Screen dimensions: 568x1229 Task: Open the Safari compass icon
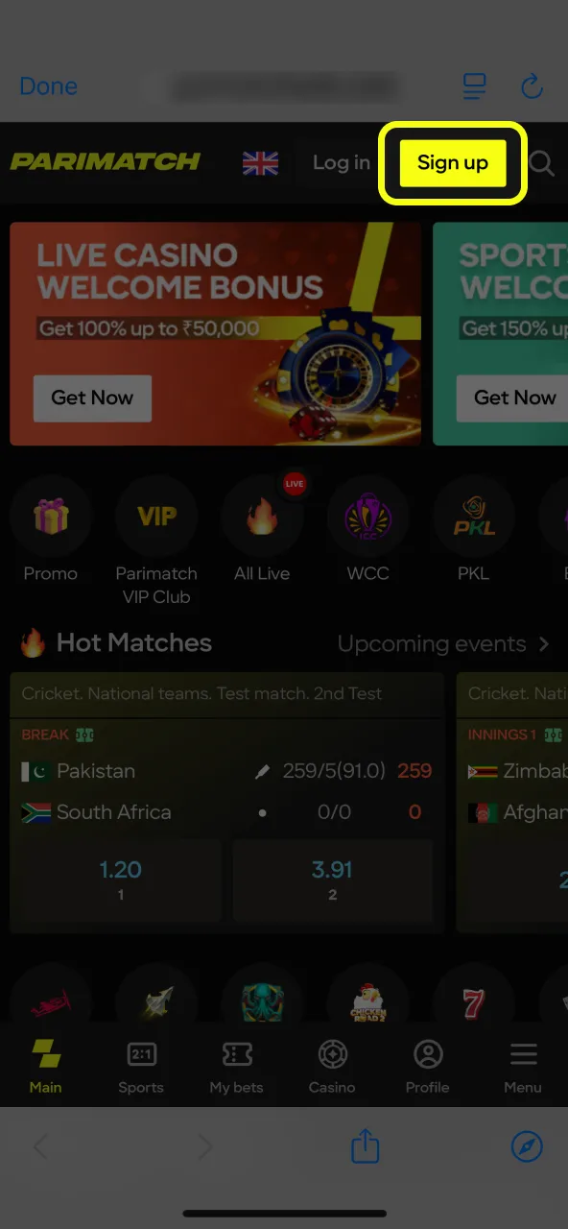point(527,1145)
